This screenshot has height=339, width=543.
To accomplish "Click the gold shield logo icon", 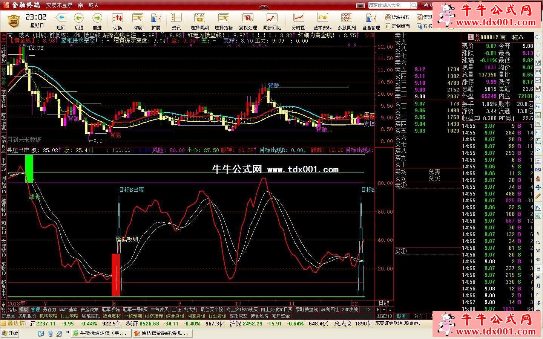I will coord(14,21).
